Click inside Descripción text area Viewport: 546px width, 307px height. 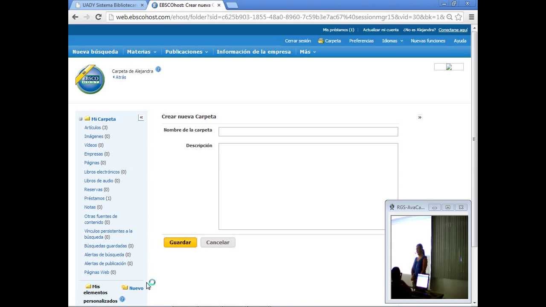(308, 186)
